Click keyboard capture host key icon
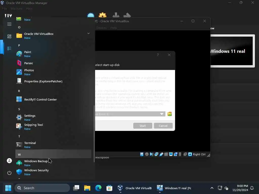The width and height of the screenshot is (259, 194). pyautogui.click(x=190, y=154)
